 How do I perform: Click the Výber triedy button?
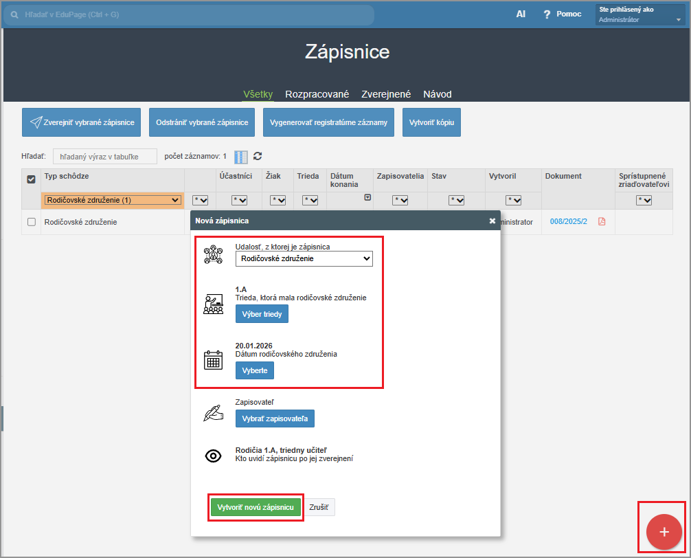point(262,314)
